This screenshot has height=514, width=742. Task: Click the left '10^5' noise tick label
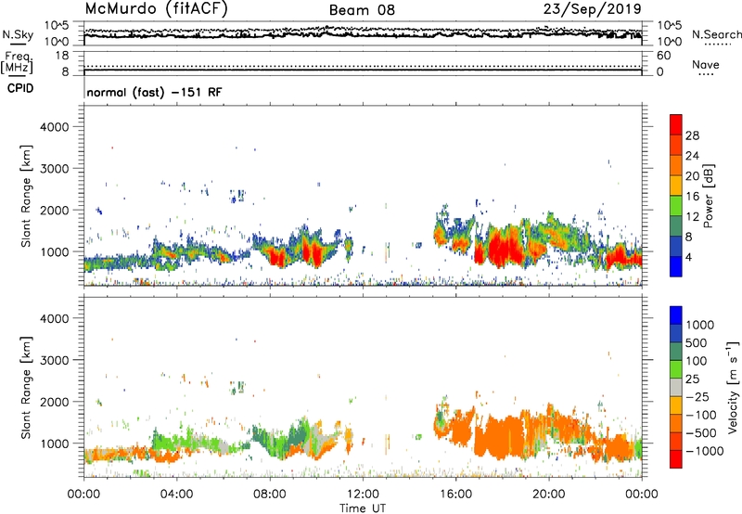click(57, 26)
